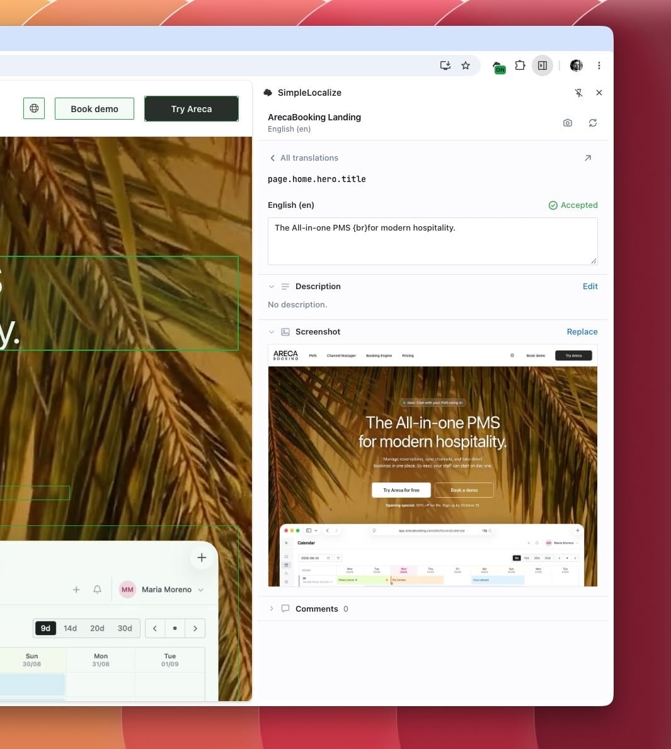Expand the Comments section
Image resolution: width=671 pixels, height=749 pixels.
click(x=272, y=609)
